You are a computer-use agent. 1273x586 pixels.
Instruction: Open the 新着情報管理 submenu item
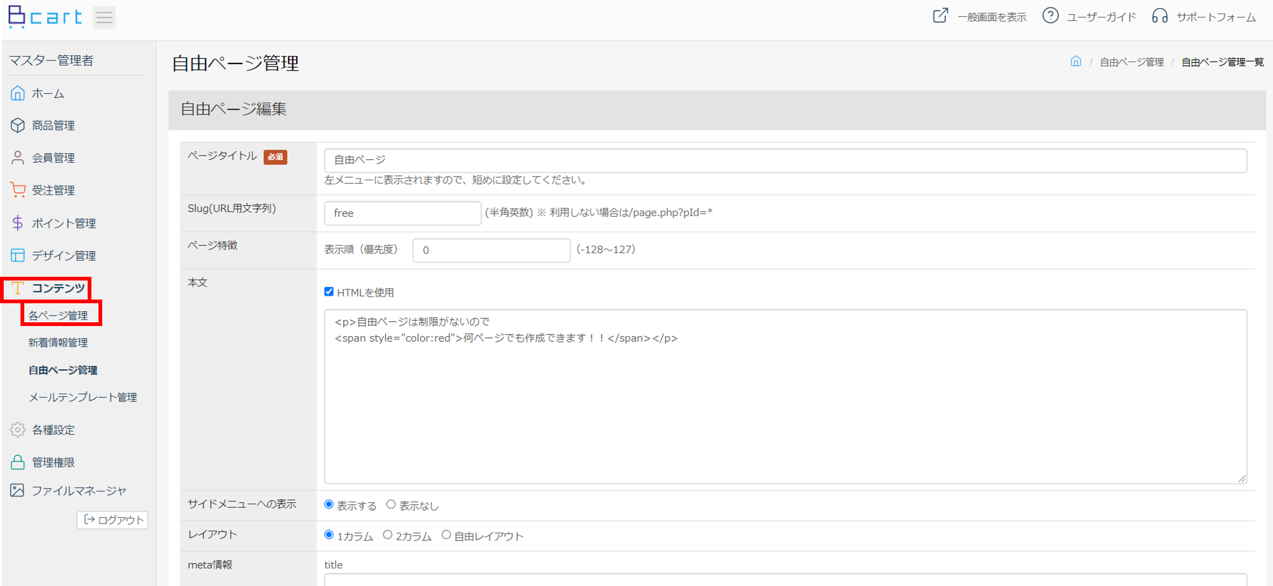pyautogui.click(x=58, y=342)
